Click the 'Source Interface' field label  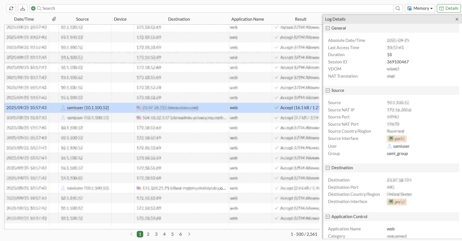pos(343,139)
